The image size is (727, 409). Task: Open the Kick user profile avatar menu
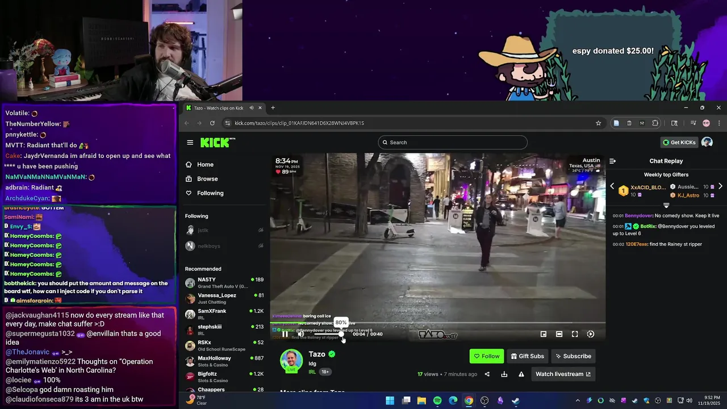[x=707, y=142]
